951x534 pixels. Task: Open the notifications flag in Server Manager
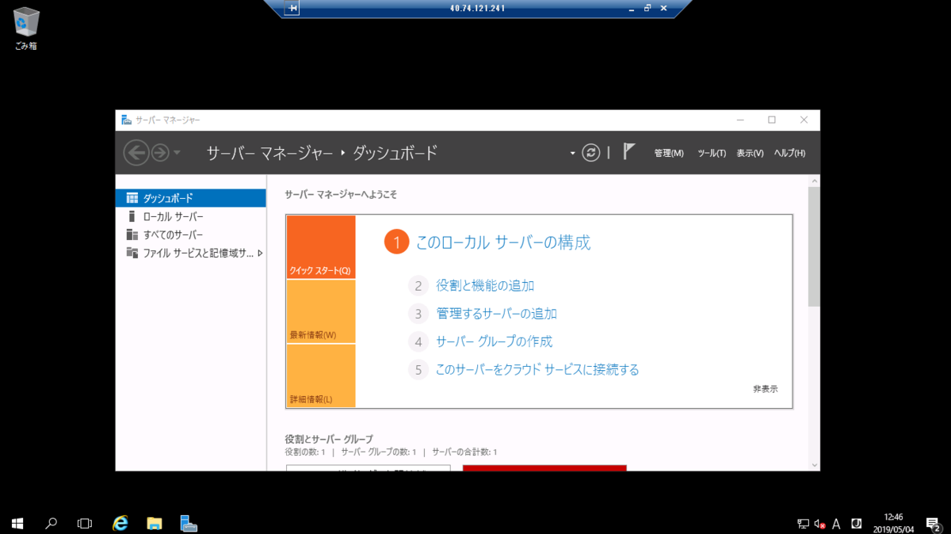[626, 152]
